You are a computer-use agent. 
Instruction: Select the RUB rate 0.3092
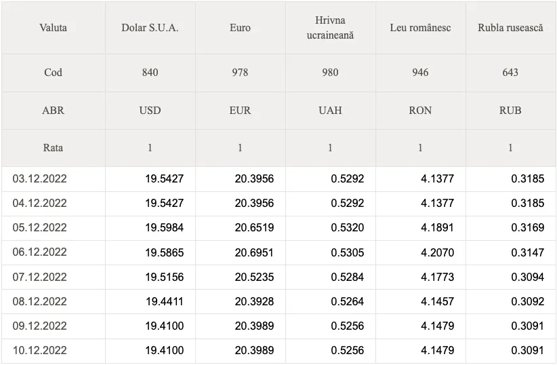click(x=527, y=302)
